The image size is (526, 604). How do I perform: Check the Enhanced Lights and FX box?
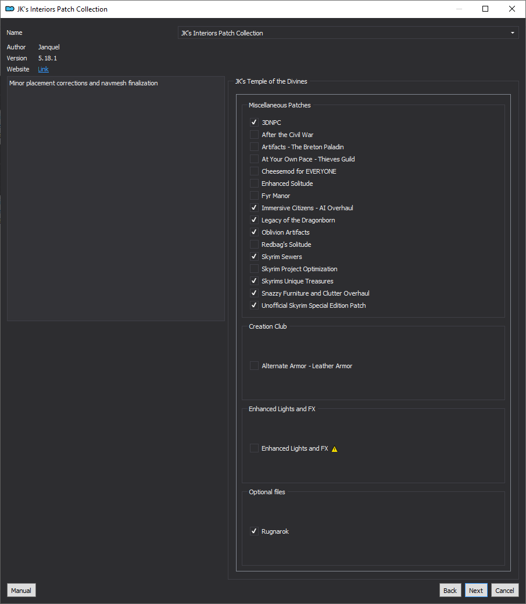pyautogui.click(x=254, y=448)
